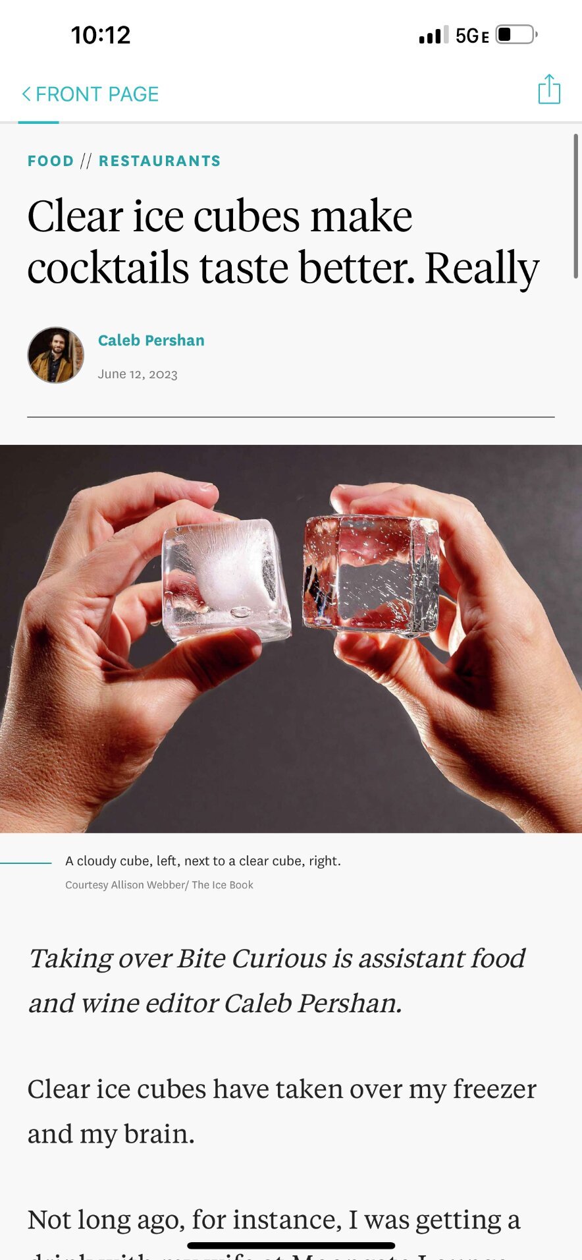Tap the back chevron arrow
582x1260 pixels.
[x=26, y=94]
